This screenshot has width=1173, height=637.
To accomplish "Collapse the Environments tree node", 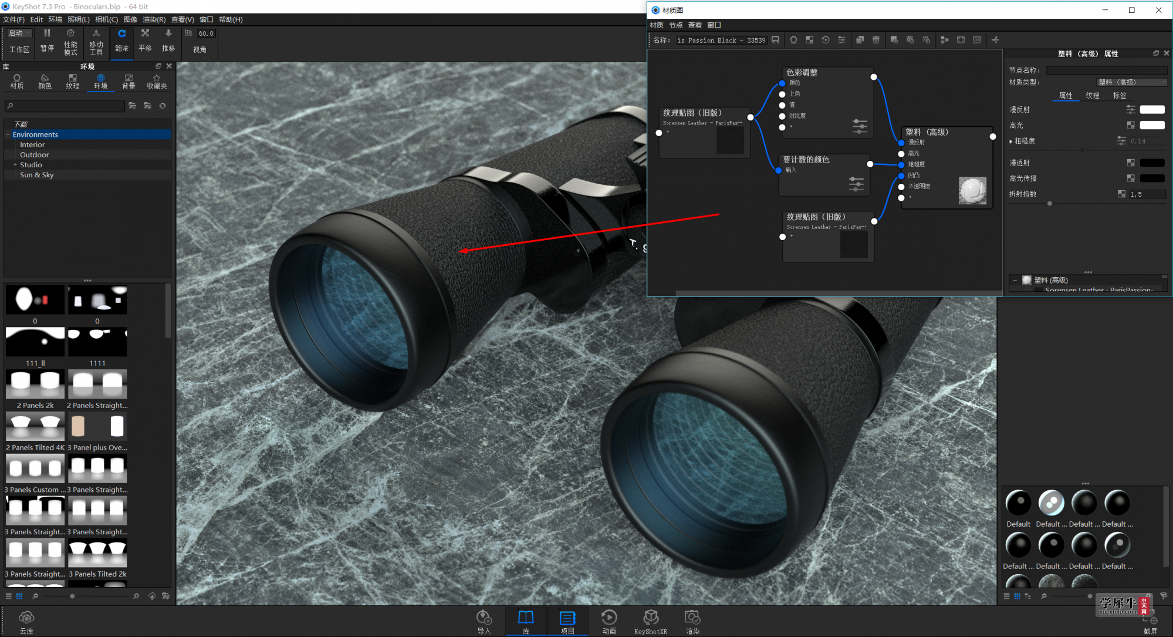I will click(x=8, y=134).
